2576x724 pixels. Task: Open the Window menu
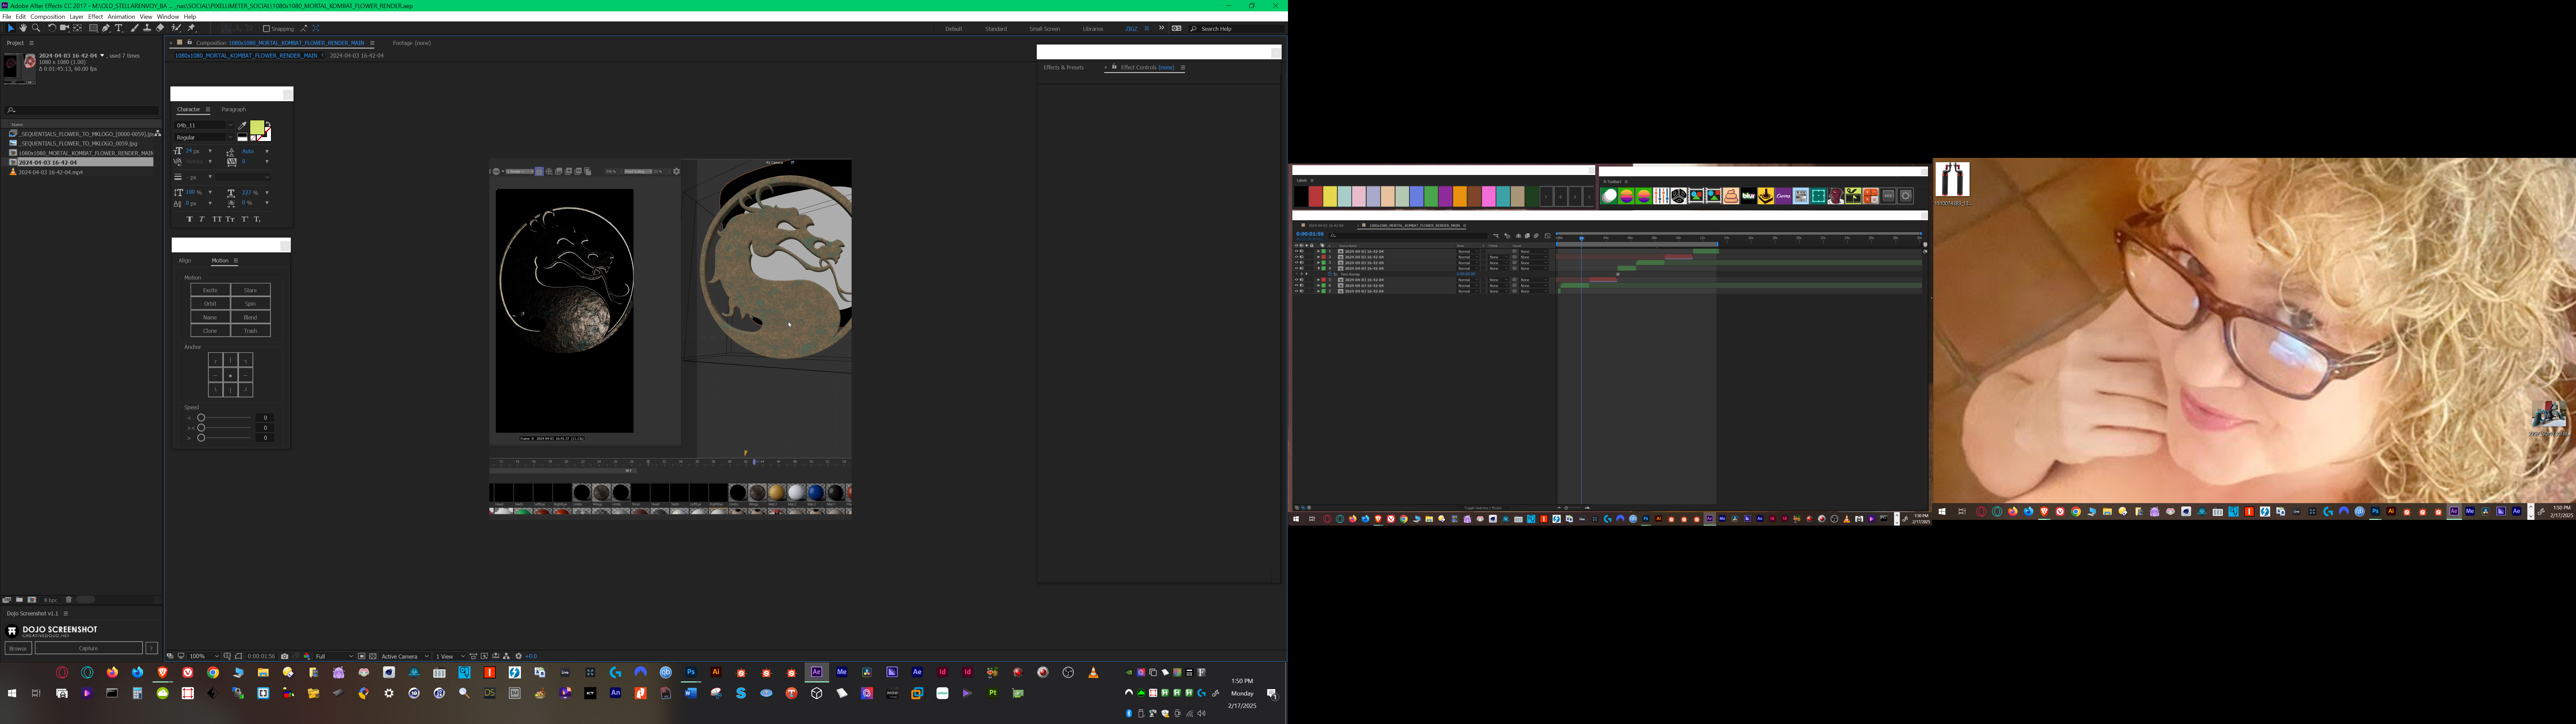(168, 17)
